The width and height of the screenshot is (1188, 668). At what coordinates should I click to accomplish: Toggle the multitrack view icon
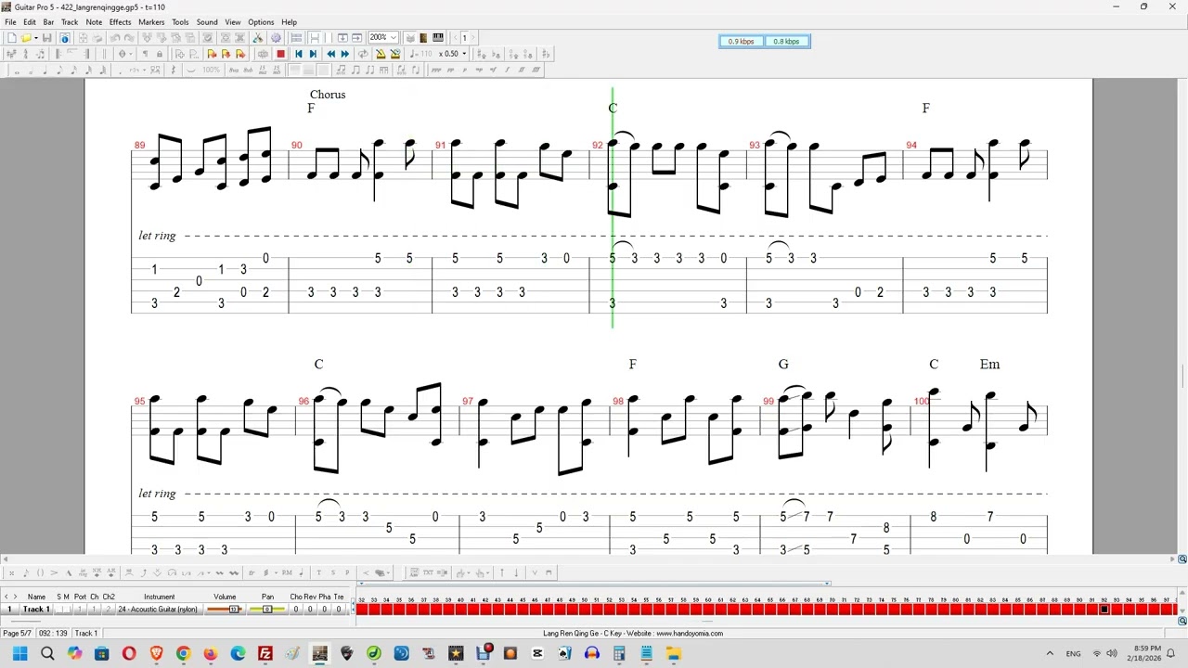click(x=296, y=38)
